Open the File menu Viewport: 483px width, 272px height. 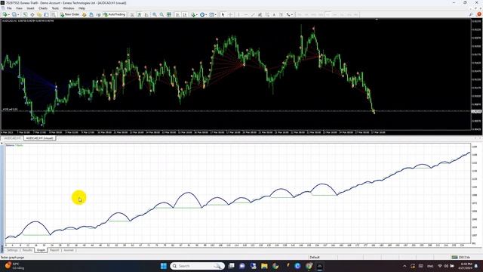click(x=9, y=8)
